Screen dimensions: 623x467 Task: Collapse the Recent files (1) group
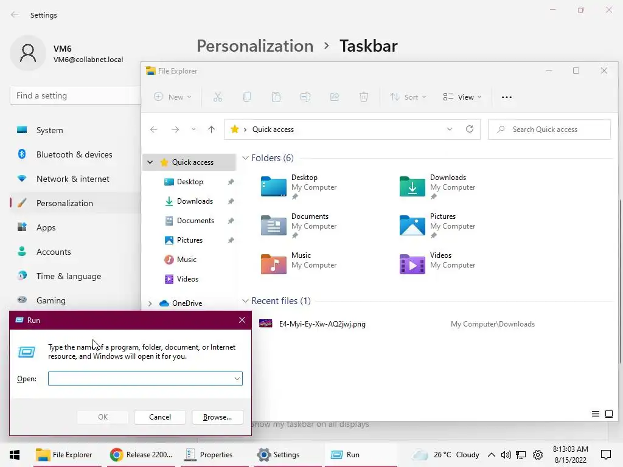pyautogui.click(x=245, y=301)
